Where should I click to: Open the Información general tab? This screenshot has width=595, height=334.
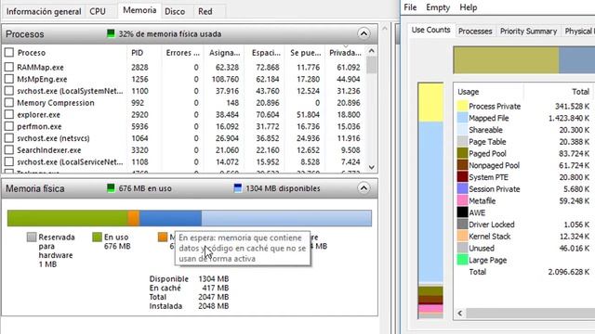(44, 11)
